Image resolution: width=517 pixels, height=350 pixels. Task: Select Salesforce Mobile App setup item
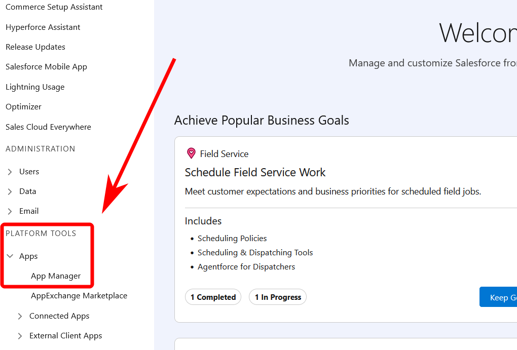(46, 67)
